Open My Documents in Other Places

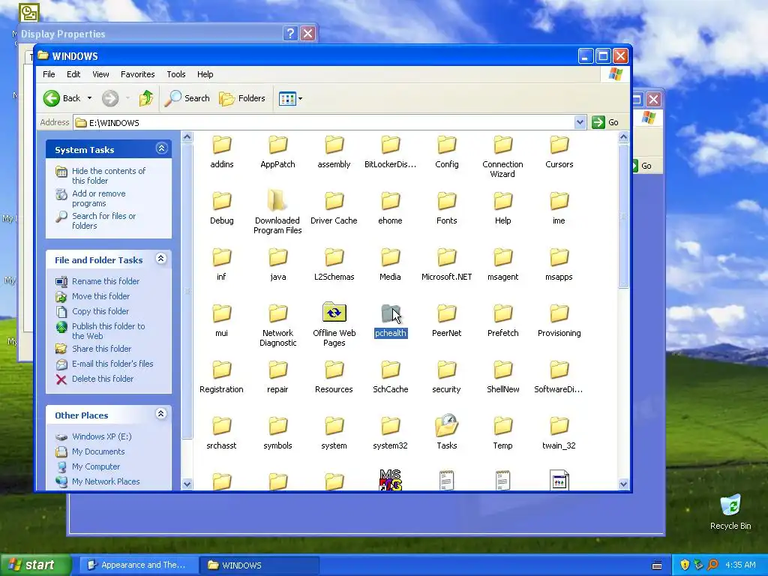pos(98,451)
